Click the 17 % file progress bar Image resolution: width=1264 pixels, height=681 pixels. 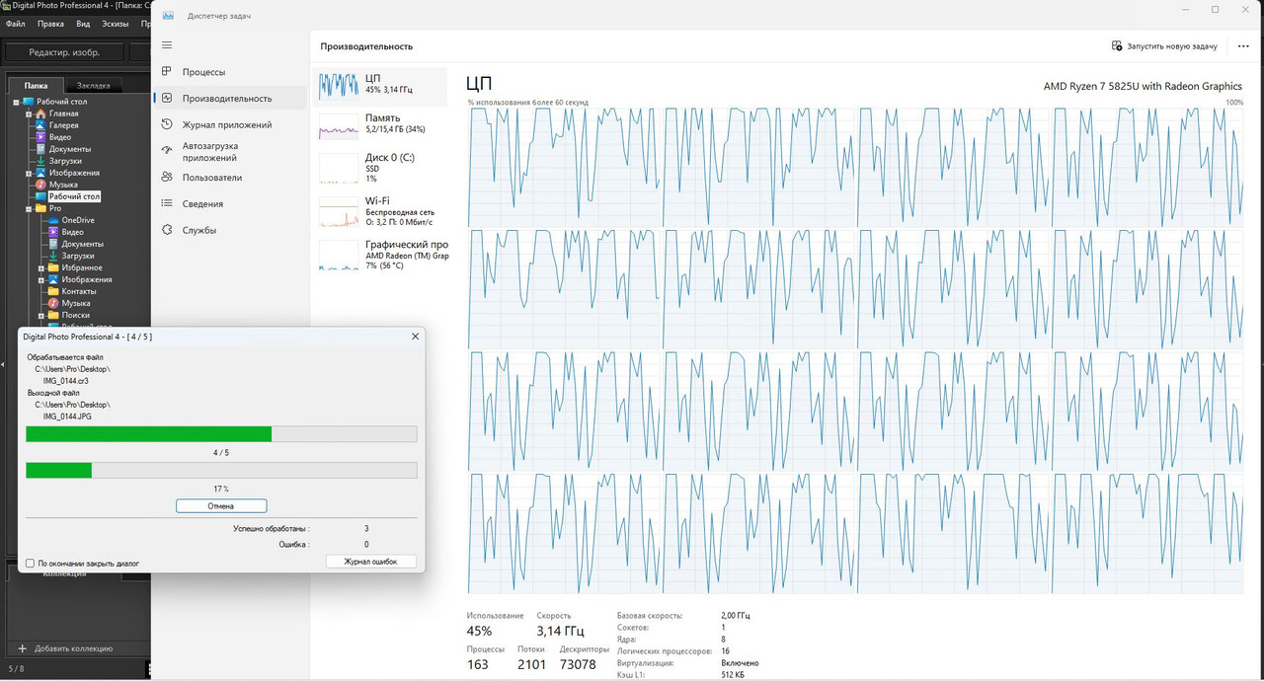coord(221,471)
